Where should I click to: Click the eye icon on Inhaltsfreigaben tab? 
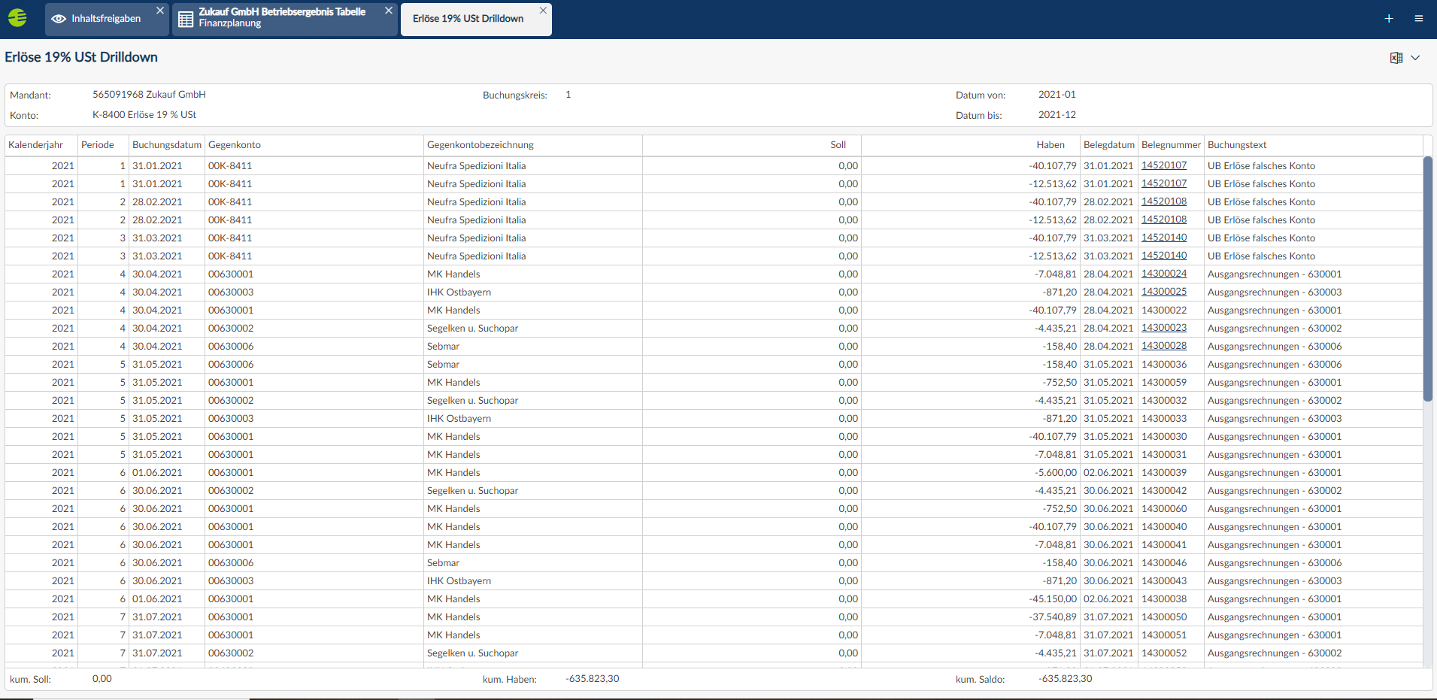click(59, 19)
